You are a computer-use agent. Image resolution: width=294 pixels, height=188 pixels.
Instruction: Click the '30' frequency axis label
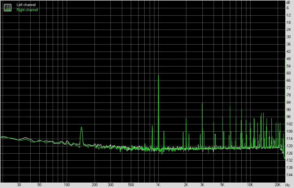(19, 185)
